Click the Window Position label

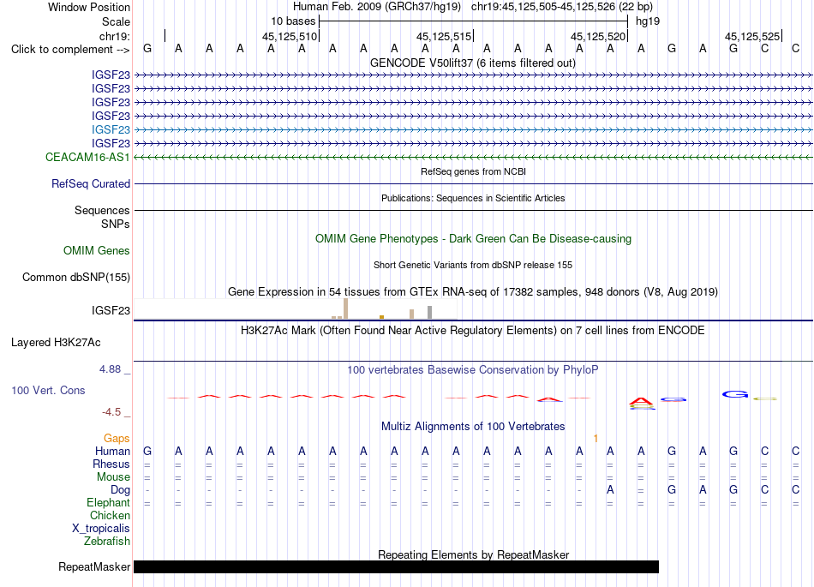point(89,7)
